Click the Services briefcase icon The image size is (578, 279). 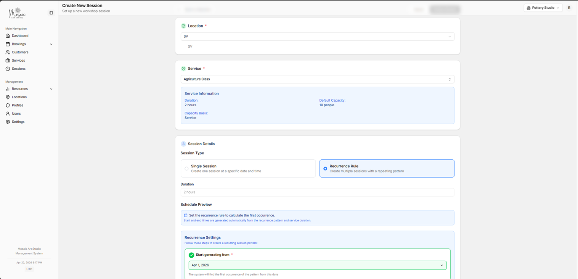point(8,61)
